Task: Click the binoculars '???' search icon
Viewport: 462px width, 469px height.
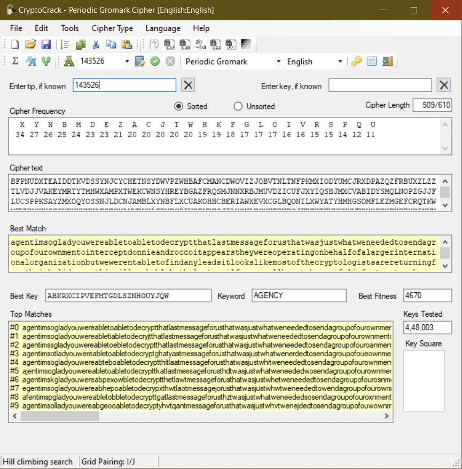Action: tap(231, 44)
